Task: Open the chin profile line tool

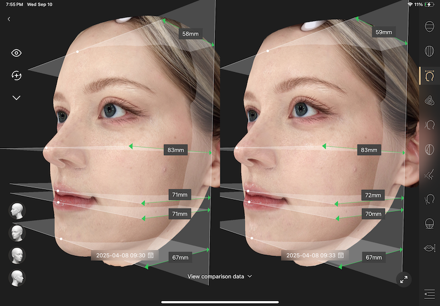Action: click(430, 199)
